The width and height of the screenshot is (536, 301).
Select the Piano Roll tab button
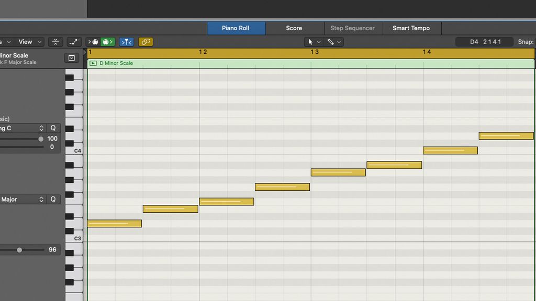[x=236, y=28]
